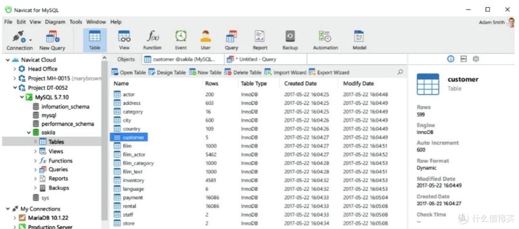The width and height of the screenshot is (519, 229).
Task: Open the Tools menu
Action: click(x=76, y=22)
